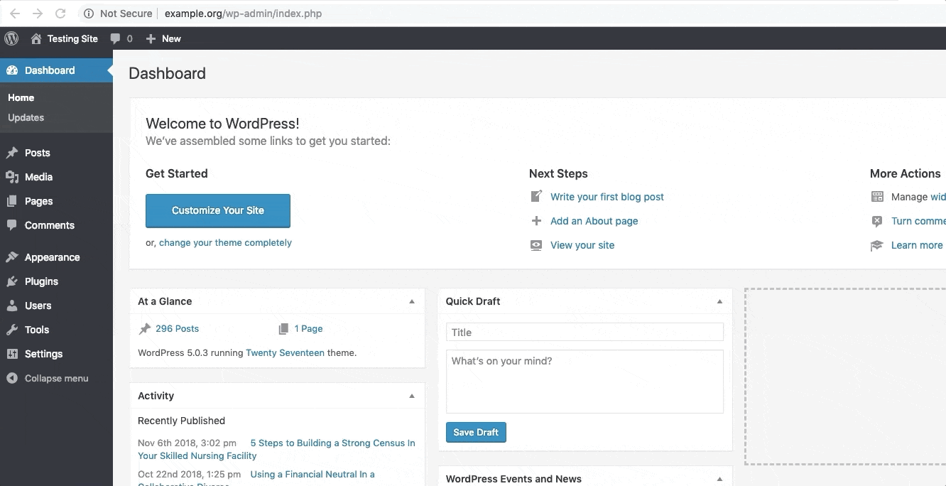Screen dimensions: 946x486
Task: Click the plus icon next to New
Action: click(x=151, y=38)
